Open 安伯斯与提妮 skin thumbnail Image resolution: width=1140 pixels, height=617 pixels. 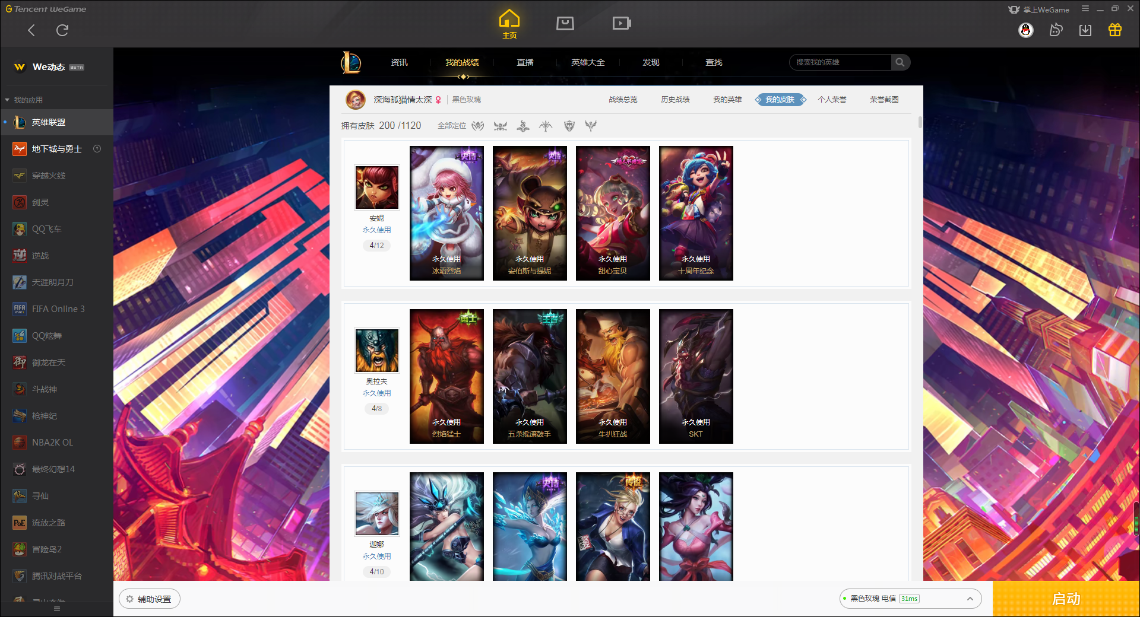point(530,213)
